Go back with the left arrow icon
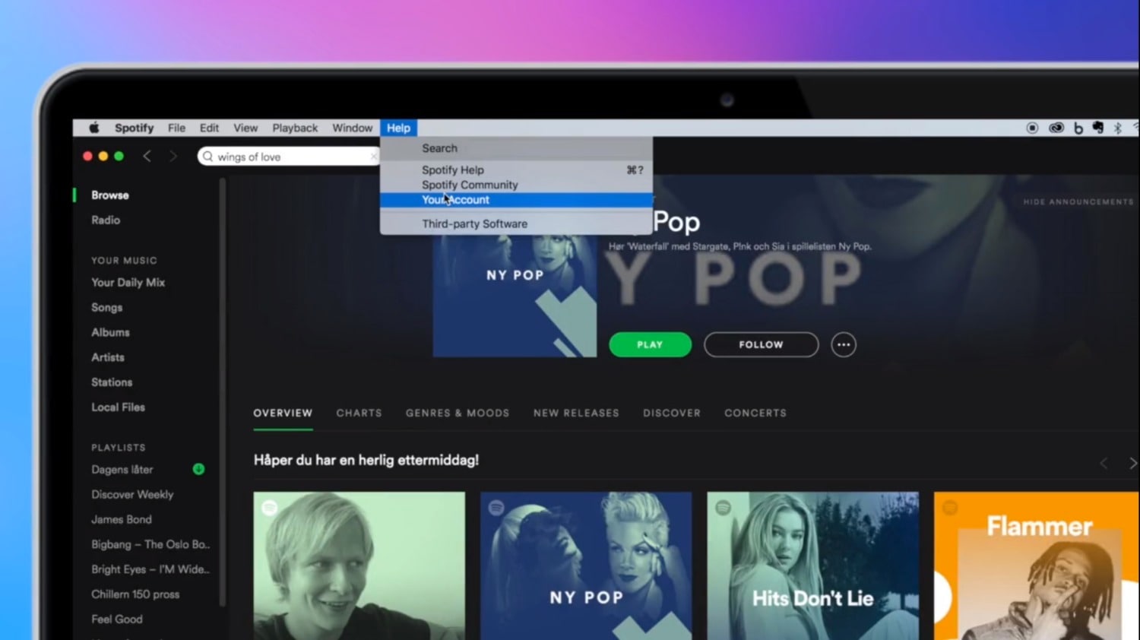Image resolution: width=1140 pixels, height=640 pixels. click(x=147, y=156)
